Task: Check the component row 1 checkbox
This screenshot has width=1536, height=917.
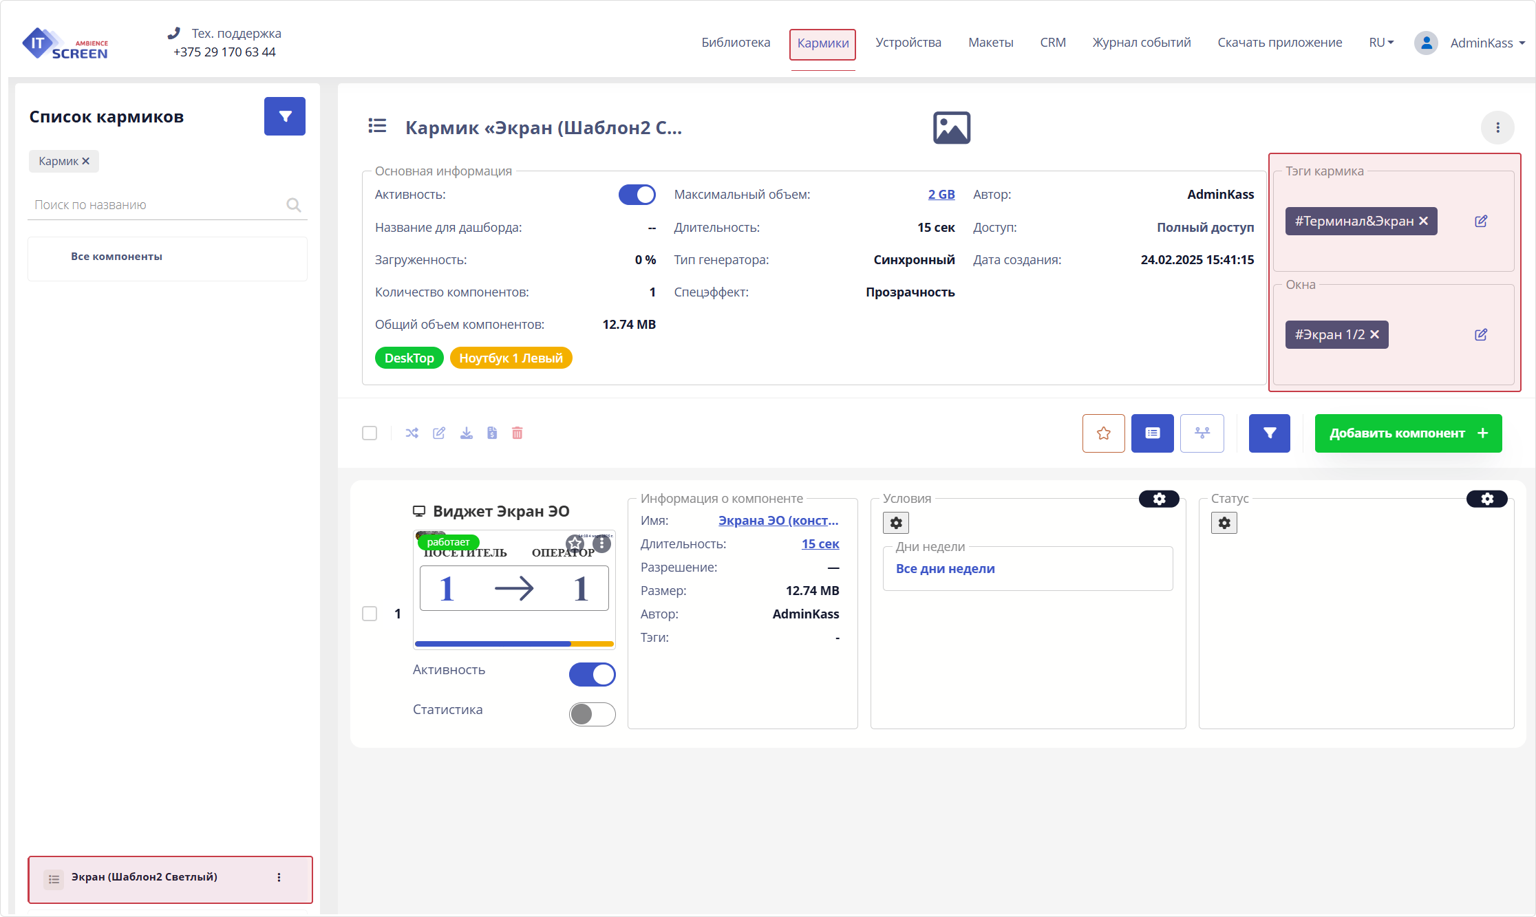Action: [370, 614]
